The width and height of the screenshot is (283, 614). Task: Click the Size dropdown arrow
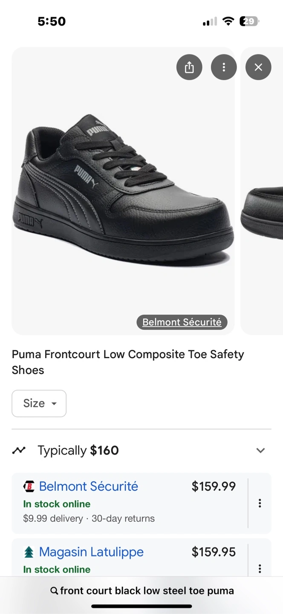(54, 404)
